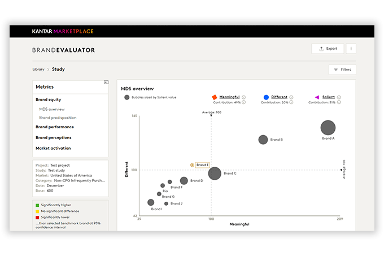
Task: Click the Export button
Action: tap(328, 49)
